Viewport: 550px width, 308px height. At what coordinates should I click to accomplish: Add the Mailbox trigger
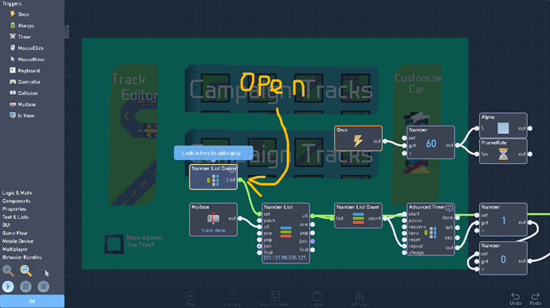tap(22, 104)
